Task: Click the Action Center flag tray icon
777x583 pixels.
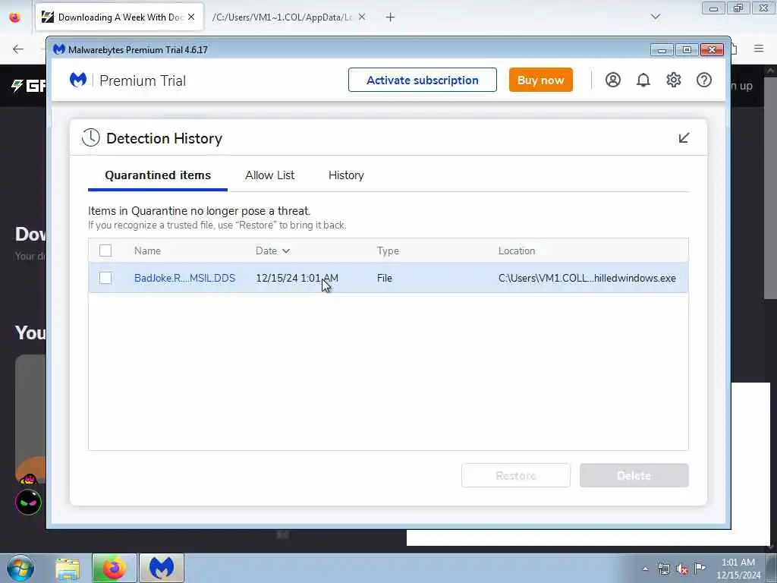Action: pyautogui.click(x=700, y=568)
